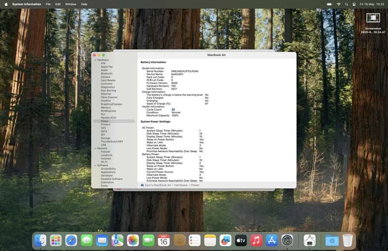This screenshot has width=388, height=251.
Task: Open the System Information menu
Action: [27, 4]
